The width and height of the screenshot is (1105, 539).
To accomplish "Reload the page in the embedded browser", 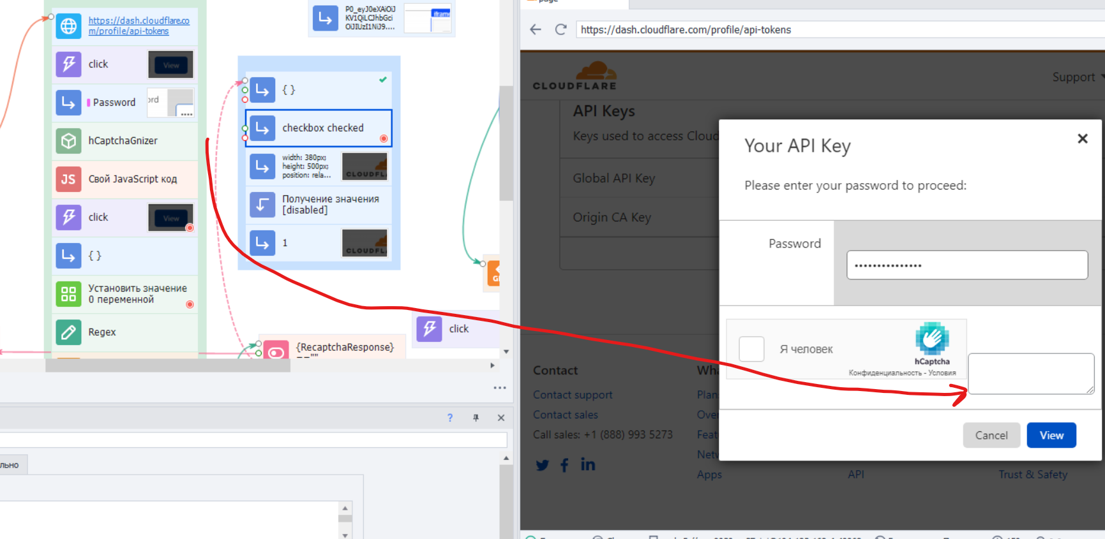I will [x=561, y=29].
